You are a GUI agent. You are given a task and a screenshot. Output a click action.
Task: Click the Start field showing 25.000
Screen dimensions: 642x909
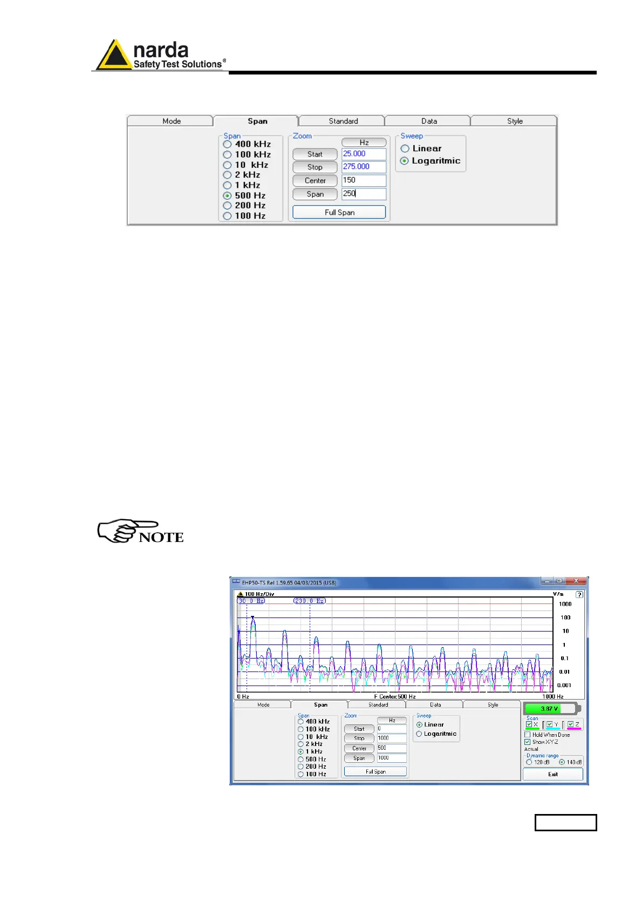364,154
